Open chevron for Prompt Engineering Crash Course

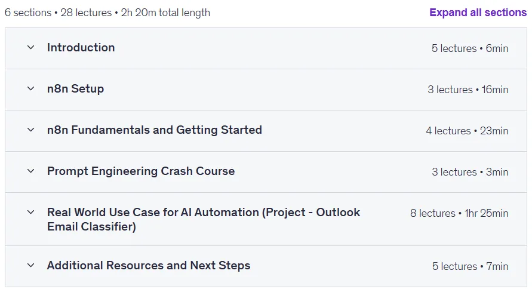coord(31,171)
